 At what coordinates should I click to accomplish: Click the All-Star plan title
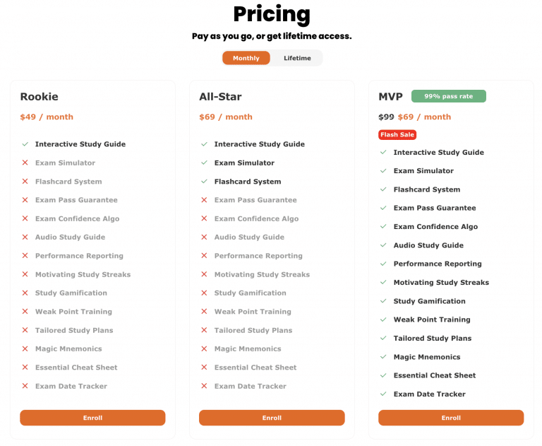point(220,97)
